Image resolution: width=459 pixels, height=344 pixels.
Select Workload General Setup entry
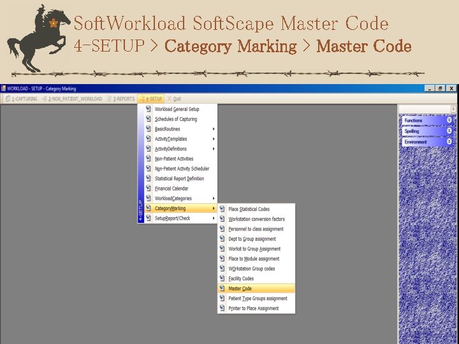pyautogui.click(x=181, y=109)
